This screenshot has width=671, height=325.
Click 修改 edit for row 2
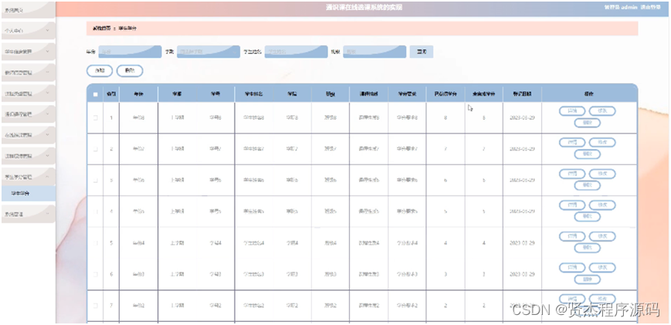click(x=602, y=142)
